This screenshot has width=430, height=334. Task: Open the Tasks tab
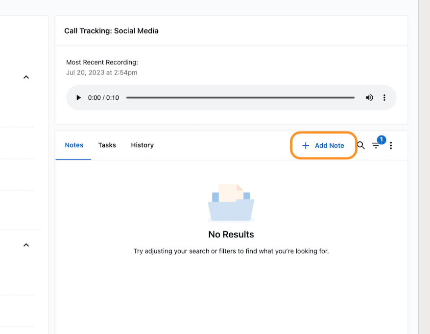[x=107, y=145]
